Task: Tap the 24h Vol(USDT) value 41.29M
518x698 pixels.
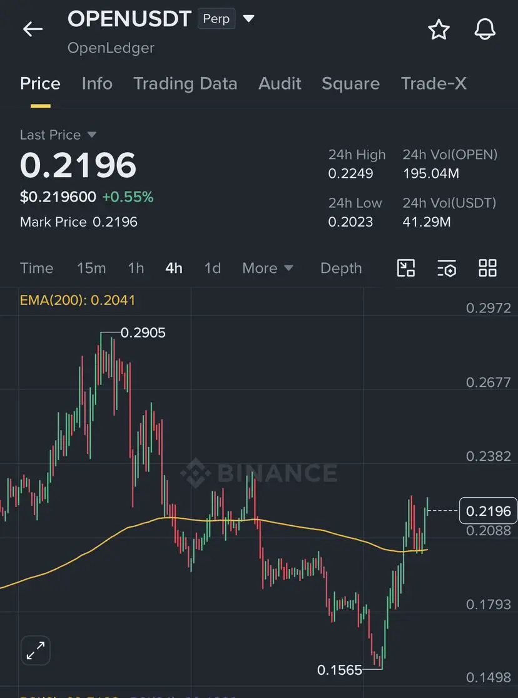Action: point(427,222)
